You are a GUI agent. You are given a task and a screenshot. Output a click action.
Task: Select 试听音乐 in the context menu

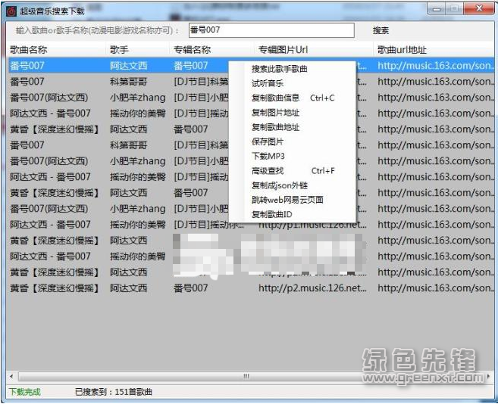pyautogui.click(x=267, y=83)
